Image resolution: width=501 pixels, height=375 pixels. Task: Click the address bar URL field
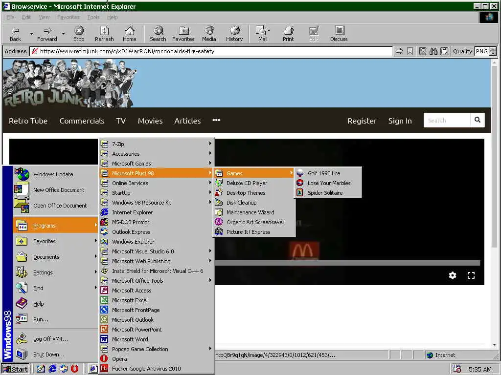point(211,51)
